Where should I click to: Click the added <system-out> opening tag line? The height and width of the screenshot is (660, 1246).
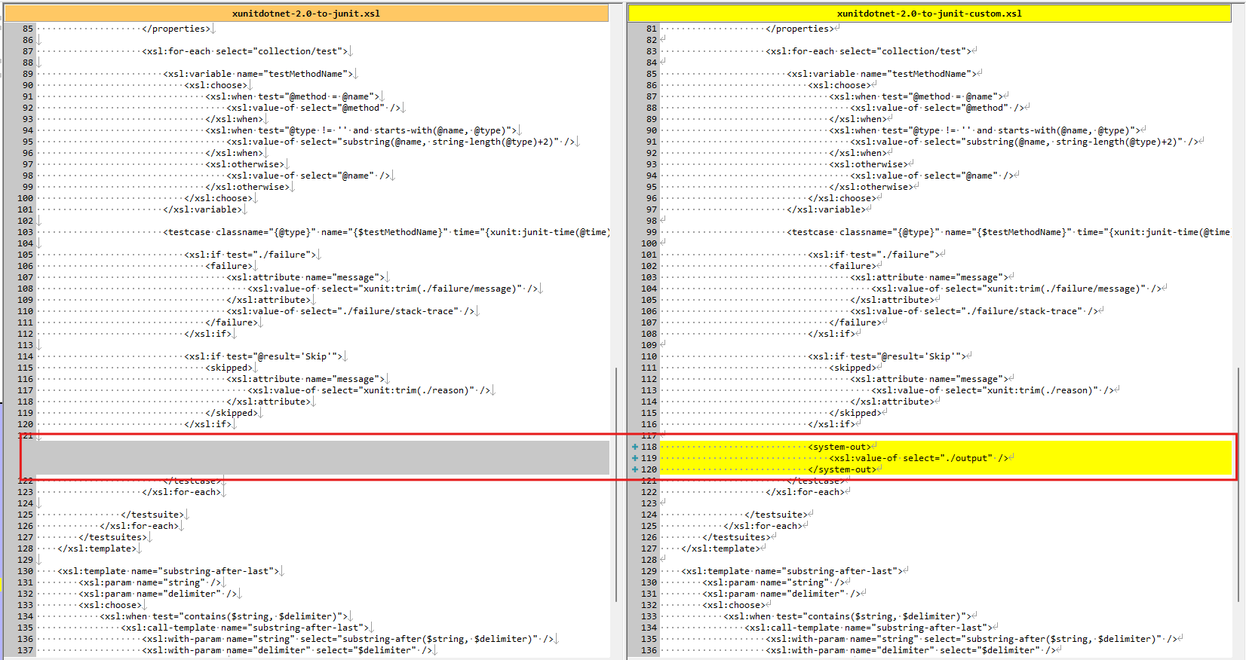point(841,447)
